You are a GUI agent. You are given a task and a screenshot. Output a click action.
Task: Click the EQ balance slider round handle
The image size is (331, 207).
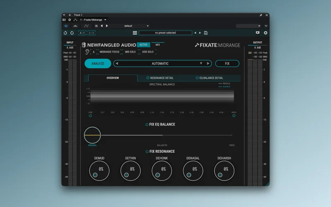(x=92, y=135)
